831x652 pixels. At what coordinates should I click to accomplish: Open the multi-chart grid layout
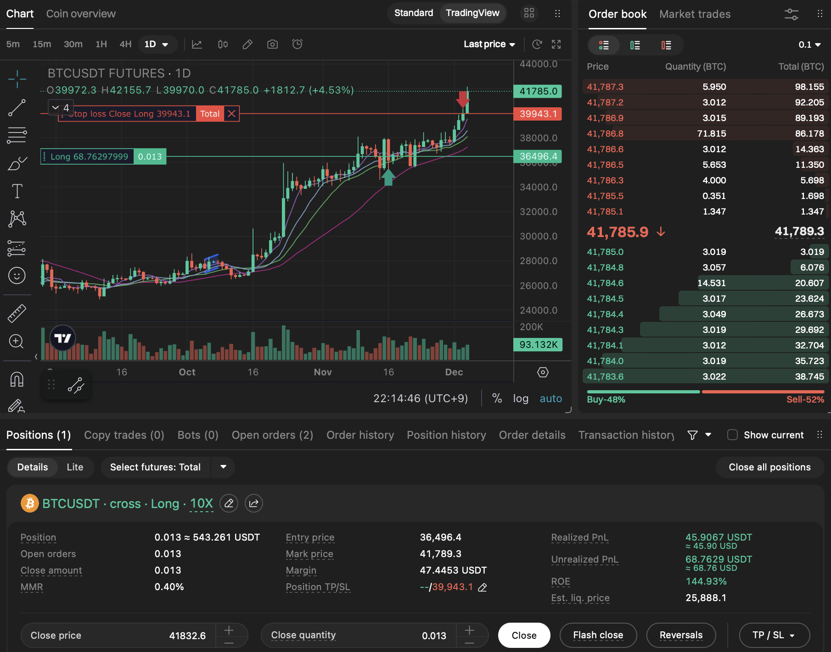pyautogui.click(x=529, y=13)
